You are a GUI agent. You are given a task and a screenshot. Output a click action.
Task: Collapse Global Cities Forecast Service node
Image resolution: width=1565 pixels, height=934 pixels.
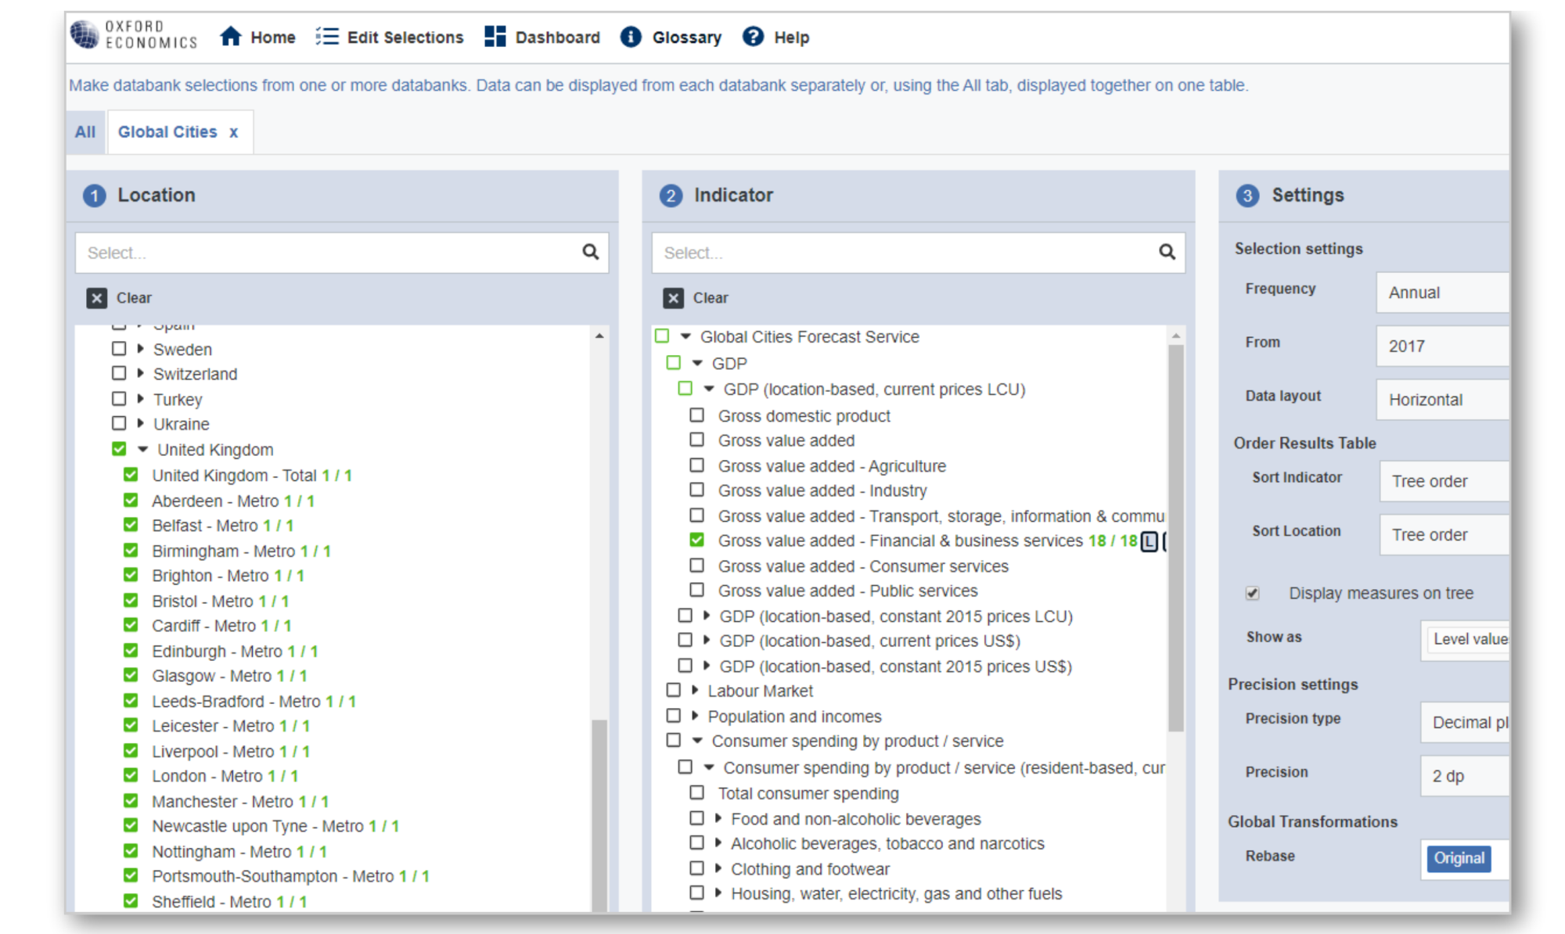(x=685, y=336)
